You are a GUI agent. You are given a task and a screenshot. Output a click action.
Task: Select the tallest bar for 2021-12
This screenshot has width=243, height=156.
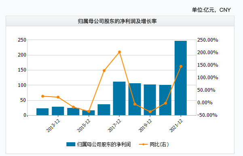pyautogui.click(x=181, y=78)
